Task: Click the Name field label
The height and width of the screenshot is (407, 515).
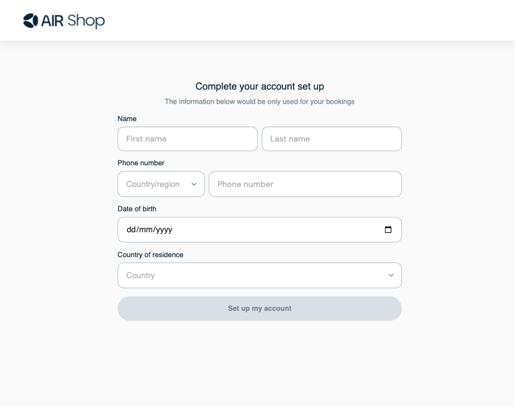Action: 127,119
